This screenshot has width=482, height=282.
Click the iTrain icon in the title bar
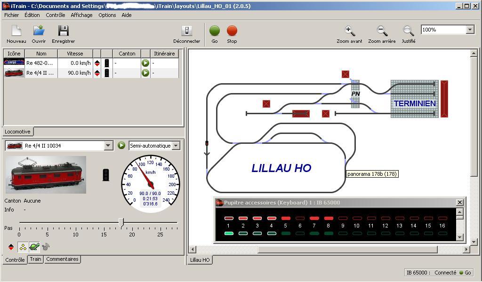click(x=6, y=6)
